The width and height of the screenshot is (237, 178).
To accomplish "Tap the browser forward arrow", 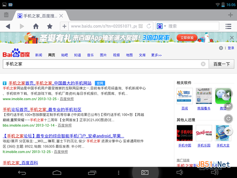I will point(22,26).
